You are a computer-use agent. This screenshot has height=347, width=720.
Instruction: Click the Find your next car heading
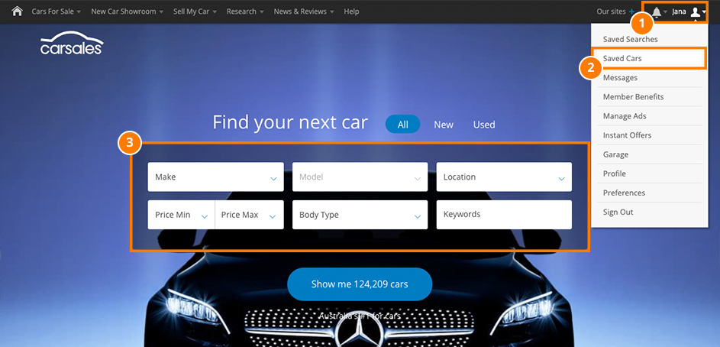pyautogui.click(x=290, y=123)
